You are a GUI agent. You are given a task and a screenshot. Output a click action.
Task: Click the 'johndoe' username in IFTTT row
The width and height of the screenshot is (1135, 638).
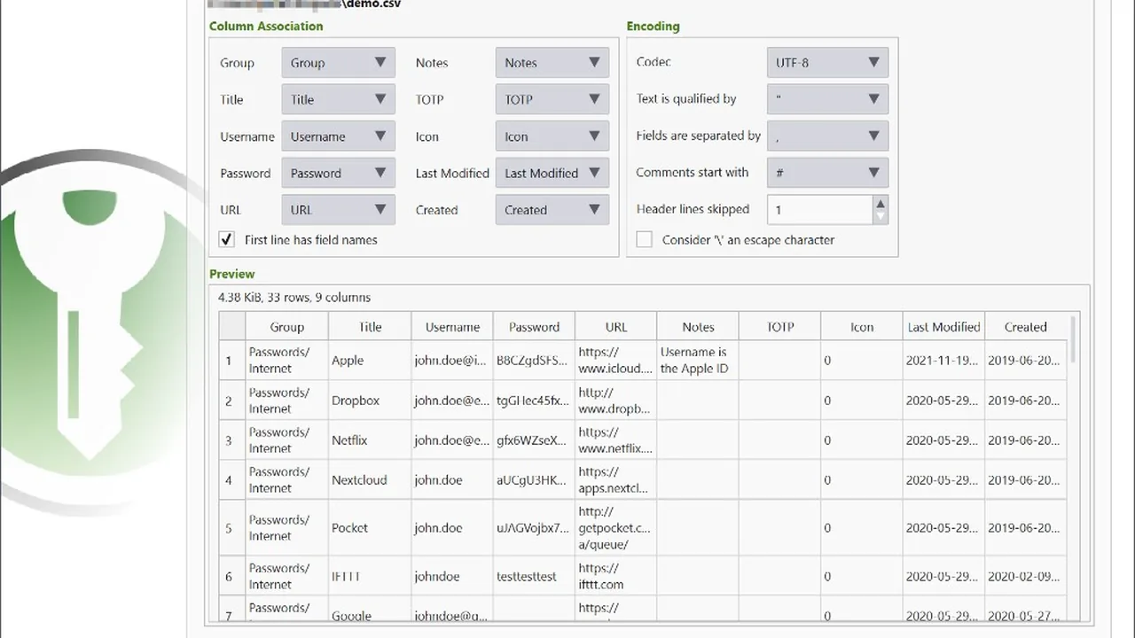452,576
